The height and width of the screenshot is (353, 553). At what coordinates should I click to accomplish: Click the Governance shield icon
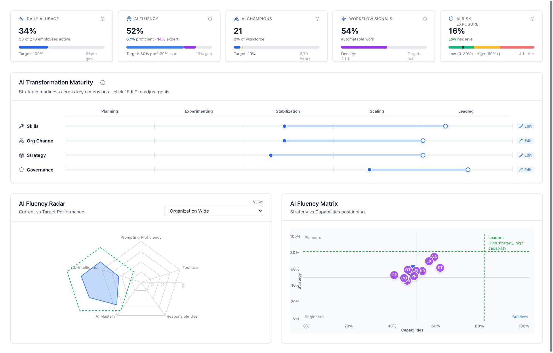pyautogui.click(x=22, y=170)
